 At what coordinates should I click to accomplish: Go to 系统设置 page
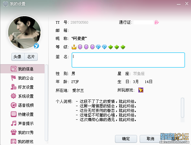[x=22, y=96]
